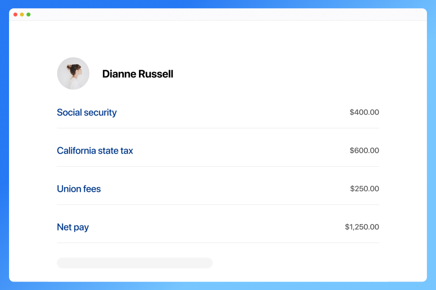Open the California state tax item
This screenshot has height=290, width=436.
coord(95,151)
